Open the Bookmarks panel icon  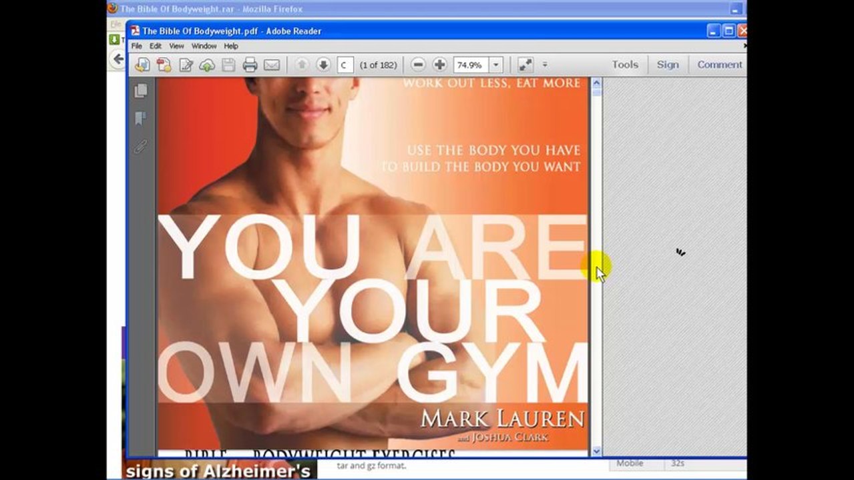click(x=140, y=119)
